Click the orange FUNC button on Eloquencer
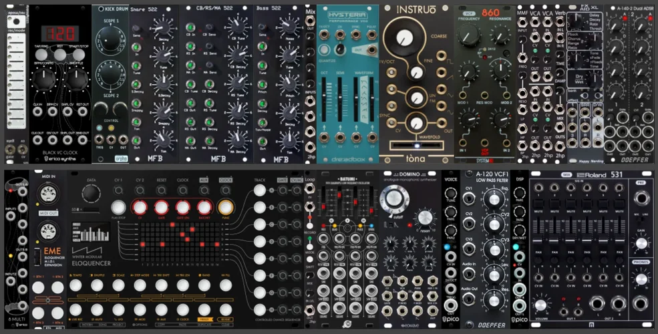 coord(226,207)
